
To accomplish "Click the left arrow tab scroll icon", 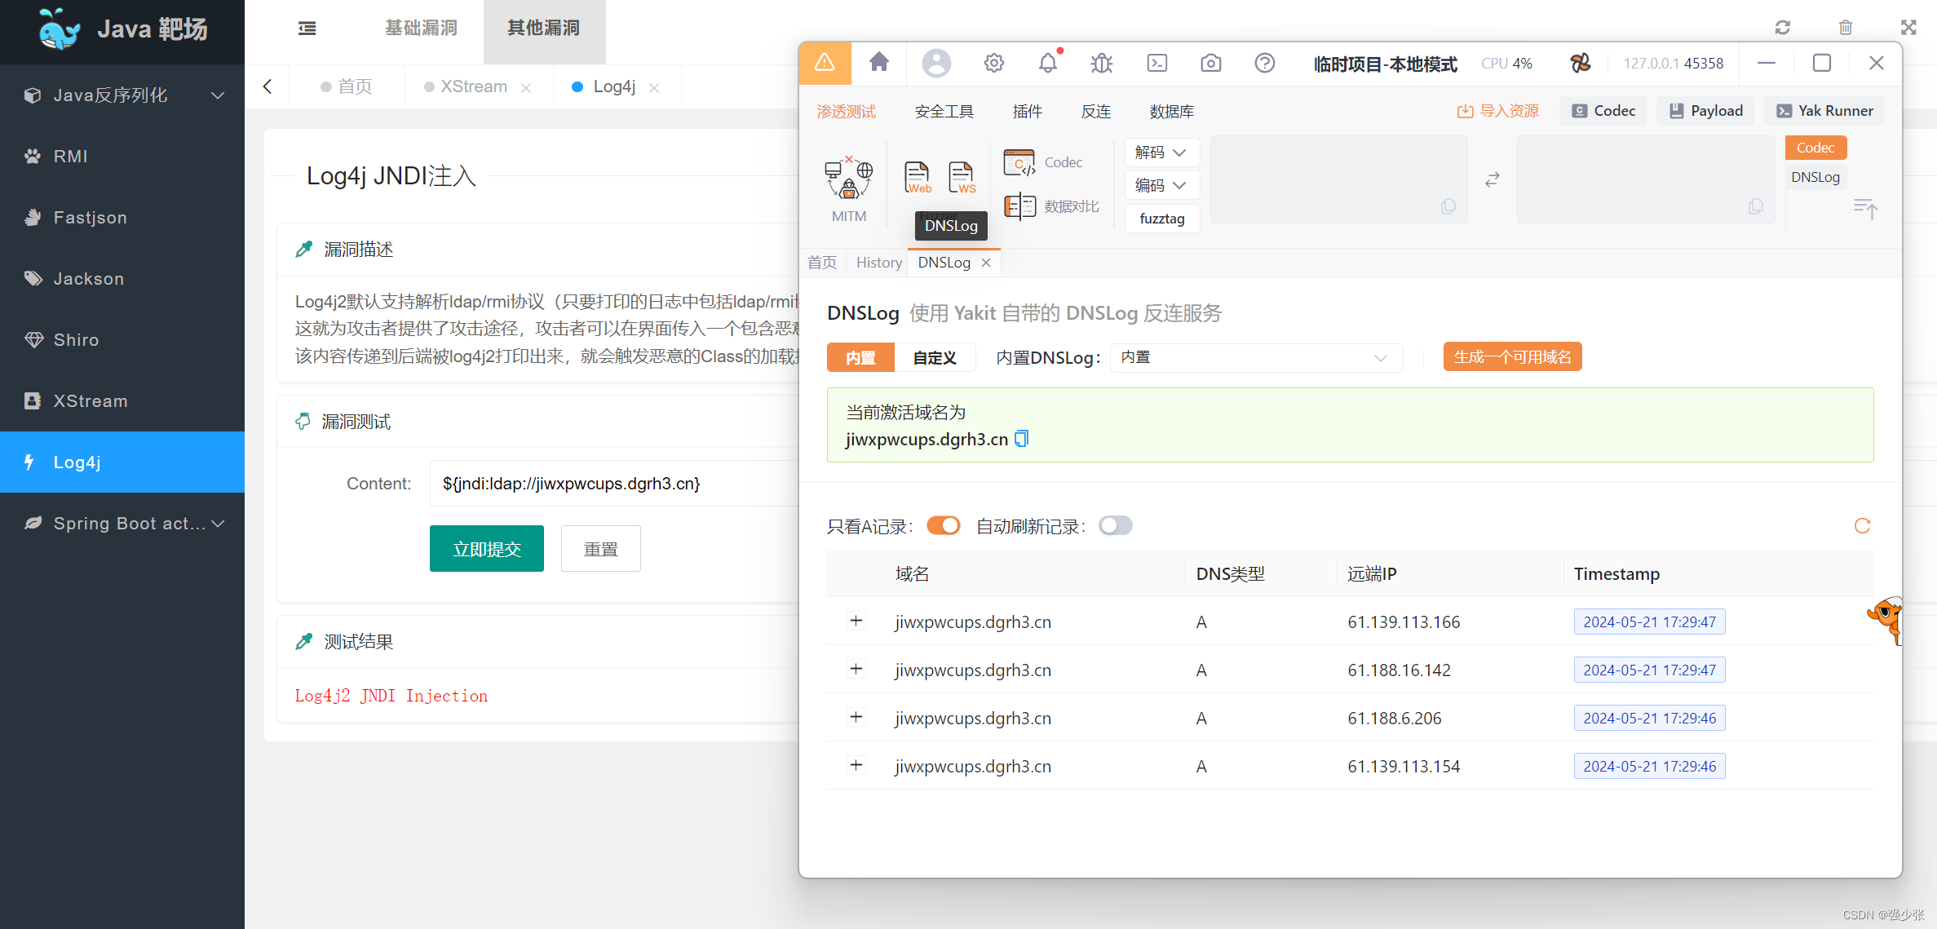I will [268, 86].
